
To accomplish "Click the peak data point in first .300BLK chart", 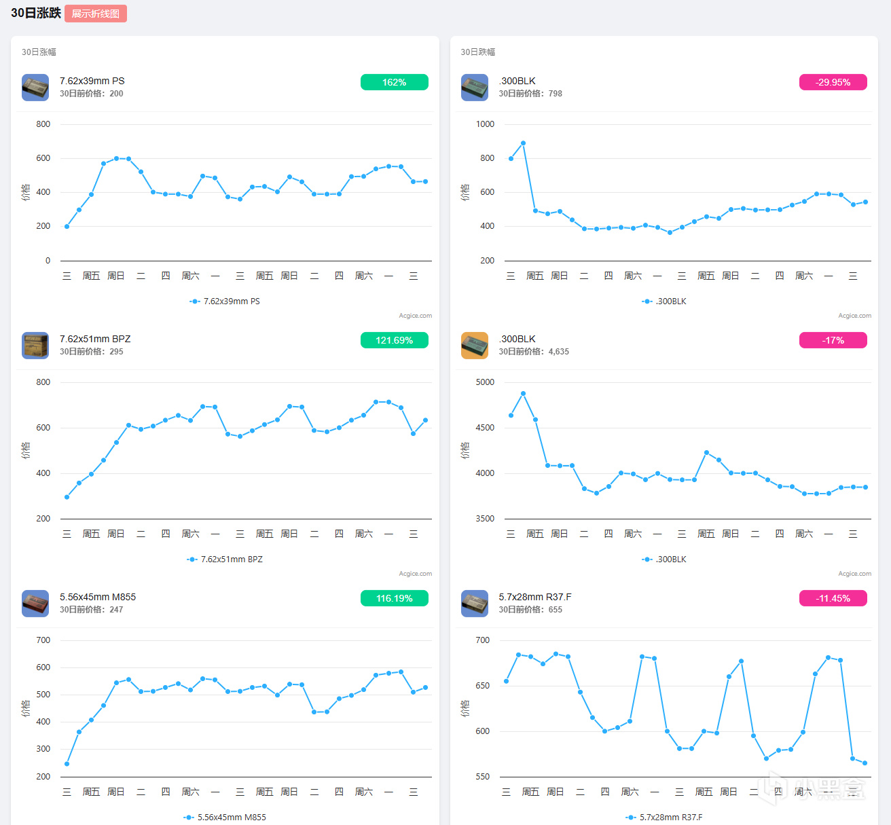I will pos(523,143).
